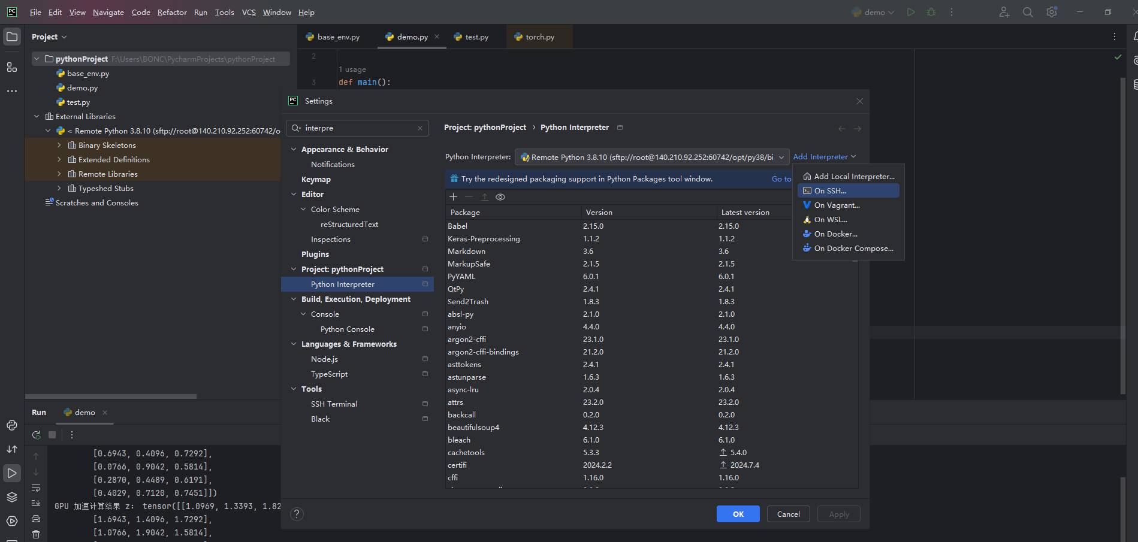Close the demo tab in Run panel
This screenshot has height=542, width=1138.
(x=105, y=413)
